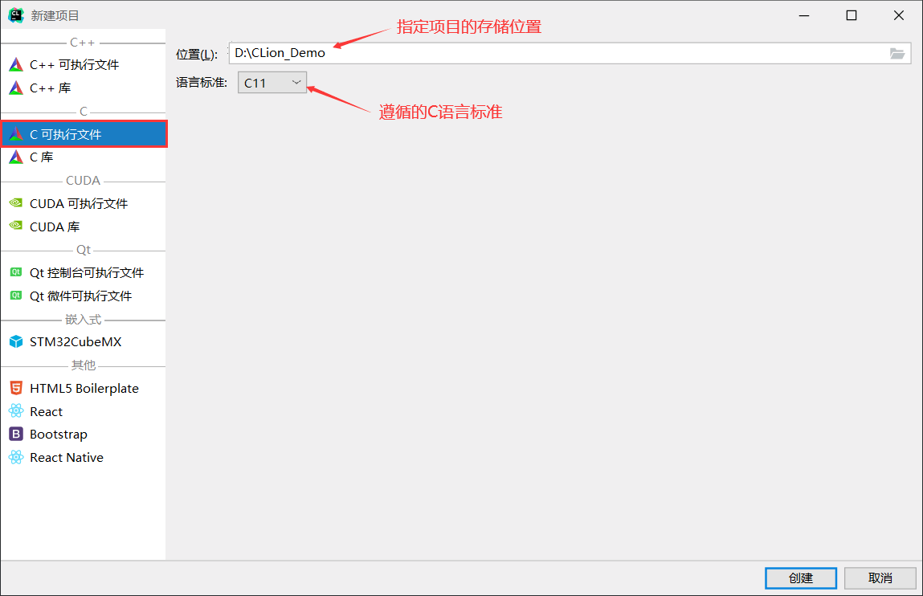Image resolution: width=923 pixels, height=596 pixels.
Task: Select the React Native project entry
Action: 84,457
